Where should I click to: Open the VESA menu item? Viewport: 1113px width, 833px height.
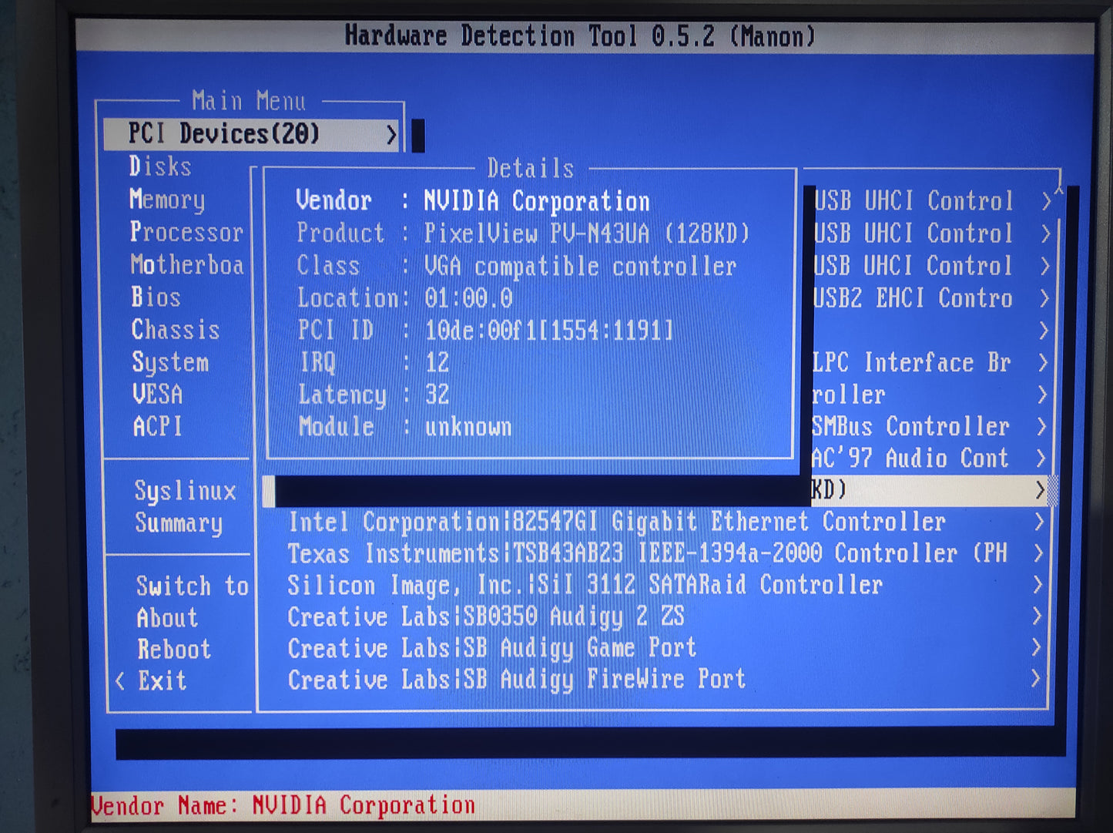(x=157, y=395)
